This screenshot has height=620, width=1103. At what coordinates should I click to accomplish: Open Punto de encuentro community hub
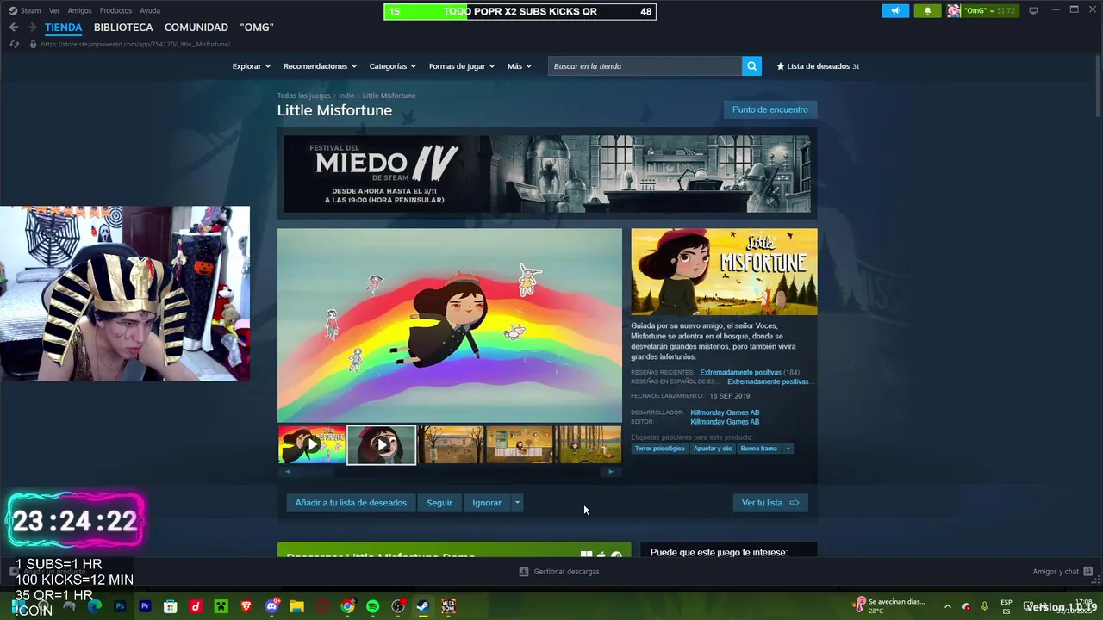(x=770, y=109)
